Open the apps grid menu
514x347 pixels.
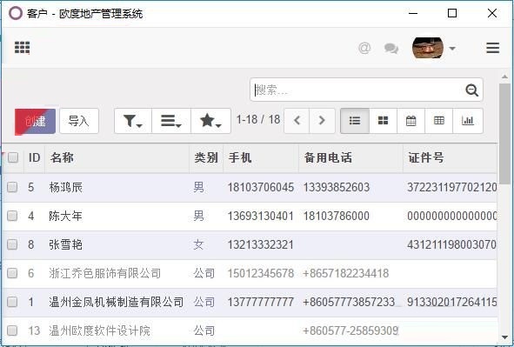coord(22,48)
